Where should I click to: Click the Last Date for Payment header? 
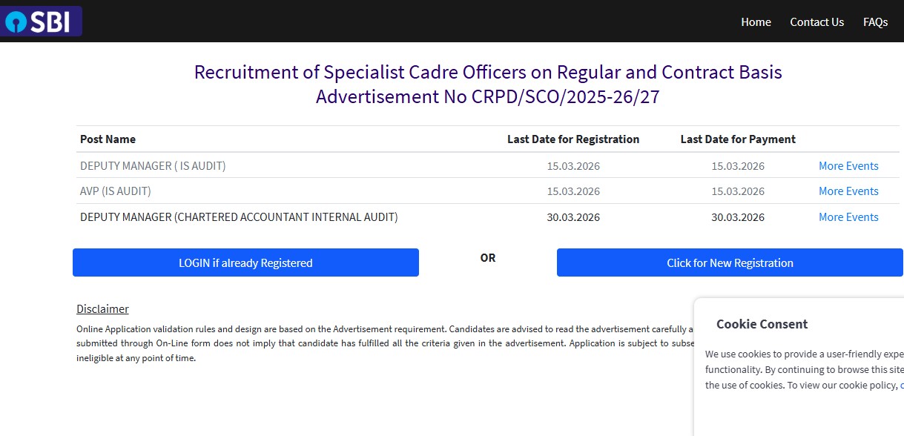(x=737, y=139)
